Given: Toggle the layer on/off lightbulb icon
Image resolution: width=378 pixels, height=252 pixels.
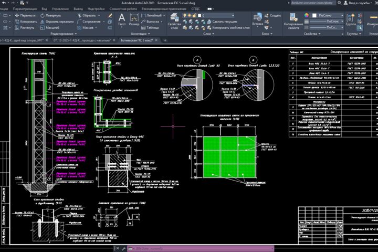Looking at the screenshot, I should (x=185, y=15).
